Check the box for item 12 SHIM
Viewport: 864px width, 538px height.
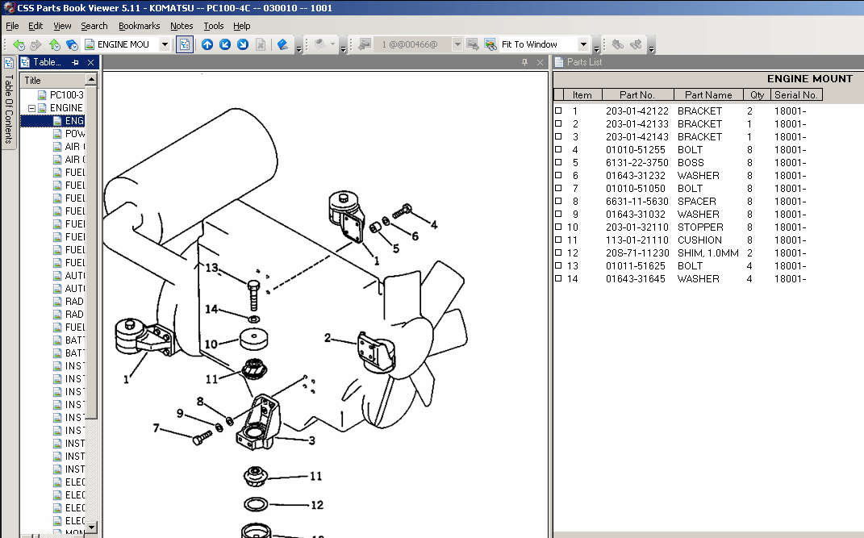tap(558, 252)
